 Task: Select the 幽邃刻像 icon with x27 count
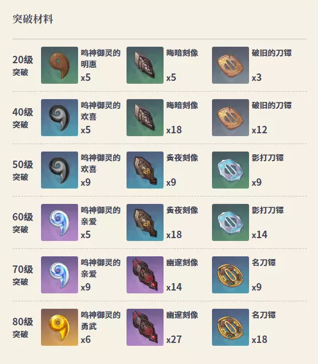[145, 328]
